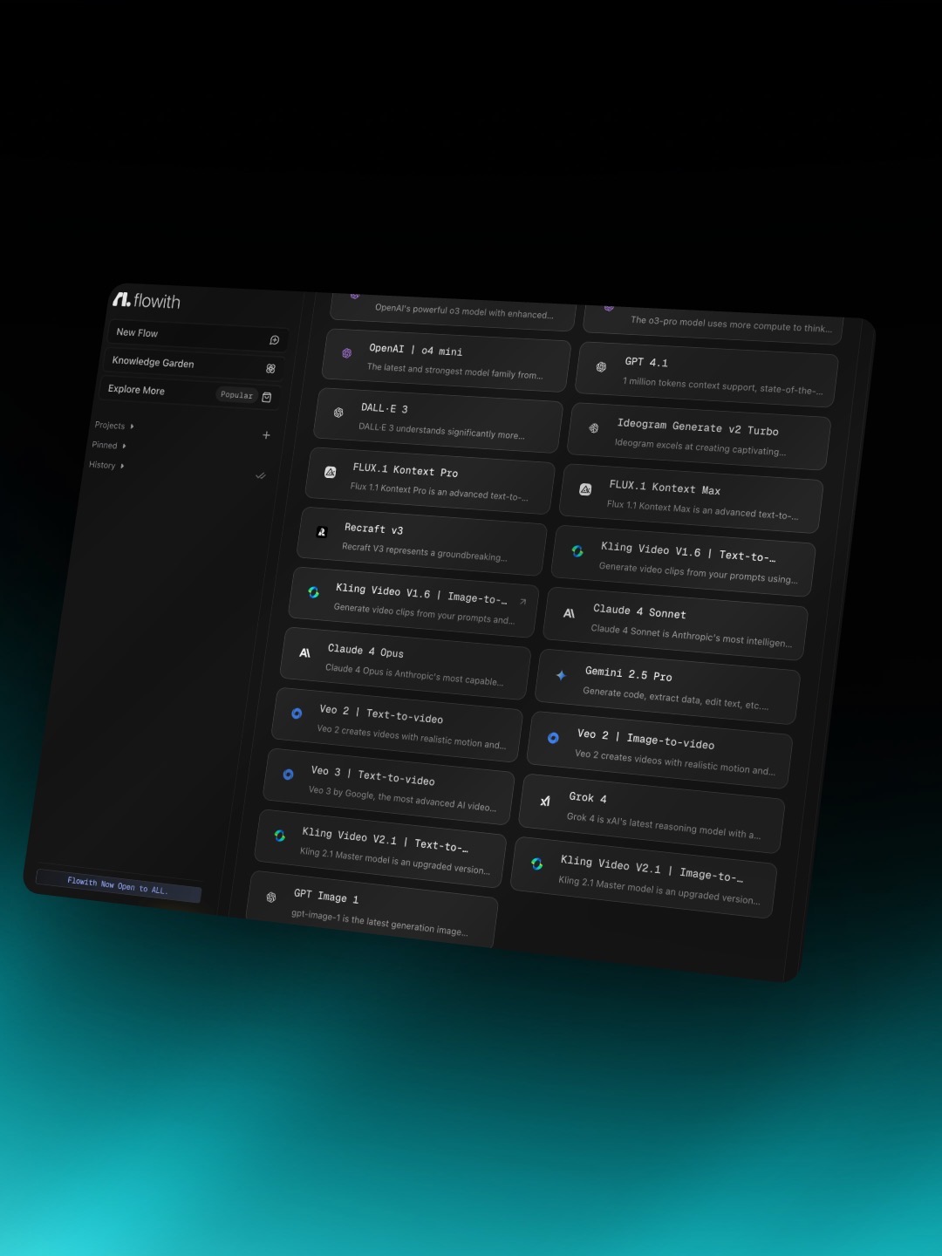
Task: Select the 'Claude 4 Sonnet' title
Action: pyautogui.click(x=639, y=611)
